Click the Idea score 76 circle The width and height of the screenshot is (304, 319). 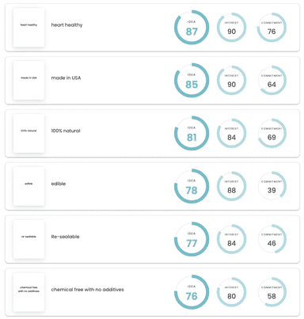[192, 292]
